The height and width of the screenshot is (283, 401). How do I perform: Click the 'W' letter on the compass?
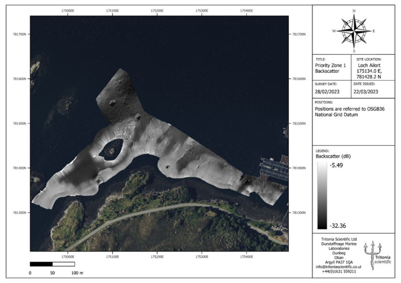(334, 31)
